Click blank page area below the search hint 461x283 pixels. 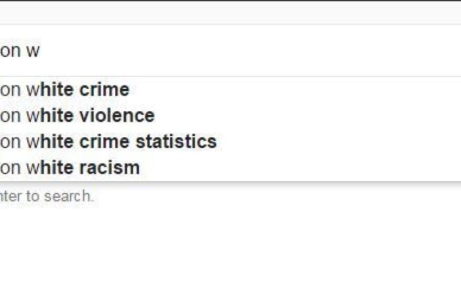pos(230,245)
